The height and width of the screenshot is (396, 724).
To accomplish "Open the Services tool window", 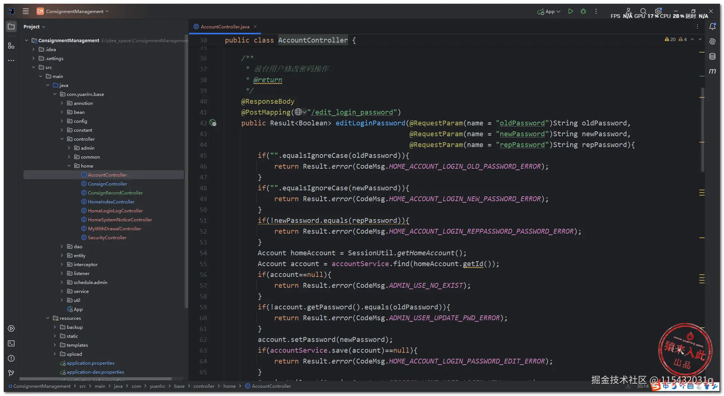I will coord(11,328).
